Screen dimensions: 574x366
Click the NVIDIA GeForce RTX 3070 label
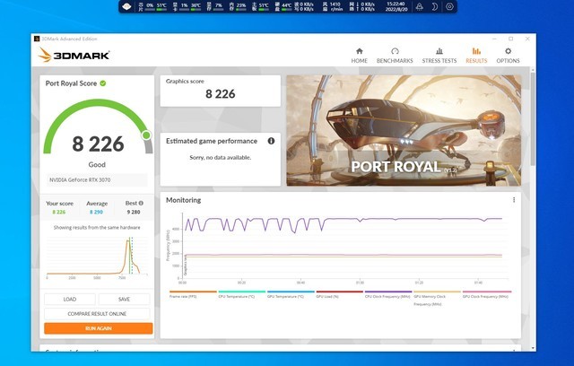coord(80,179)
